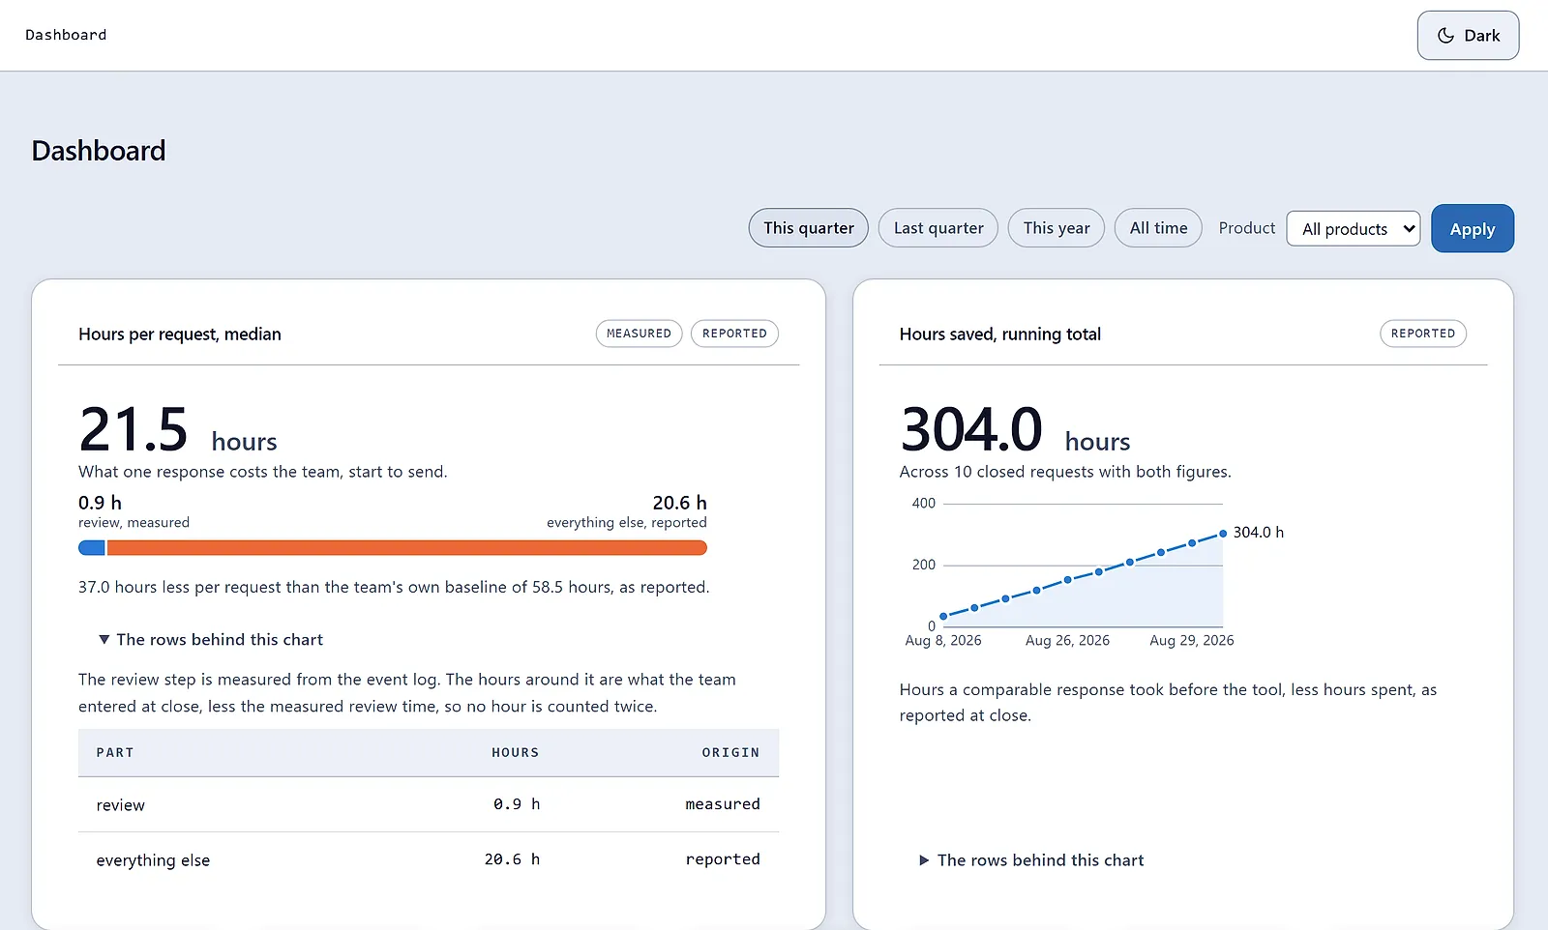Click the Hours saved, running total title
This screenshot has height=930, width=1548.
coord(1000,334)
